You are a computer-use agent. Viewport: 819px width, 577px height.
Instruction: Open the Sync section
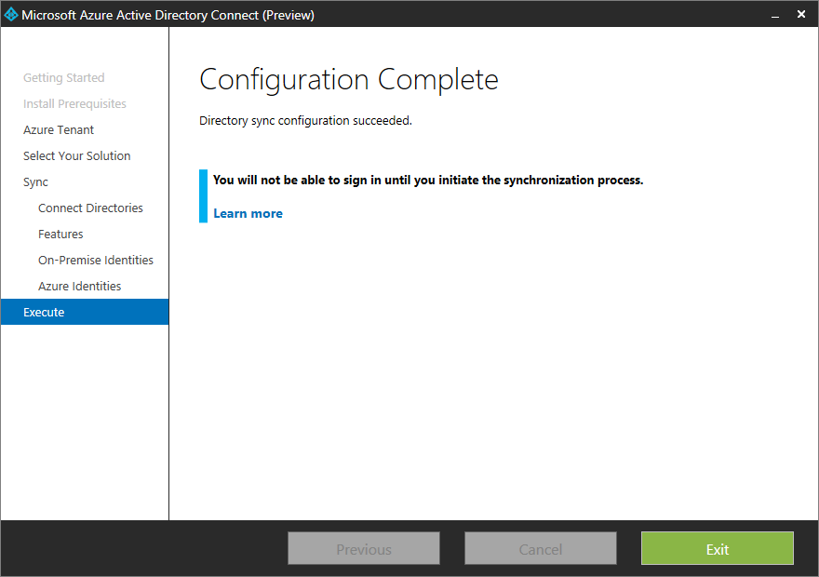[x=35, y=181]
